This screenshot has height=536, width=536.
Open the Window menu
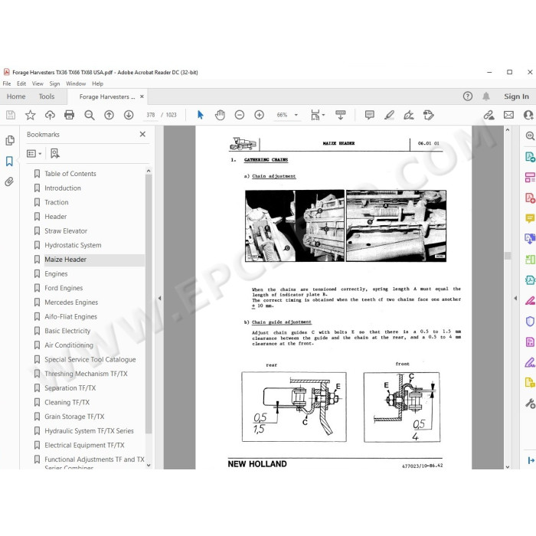[76, 83]
